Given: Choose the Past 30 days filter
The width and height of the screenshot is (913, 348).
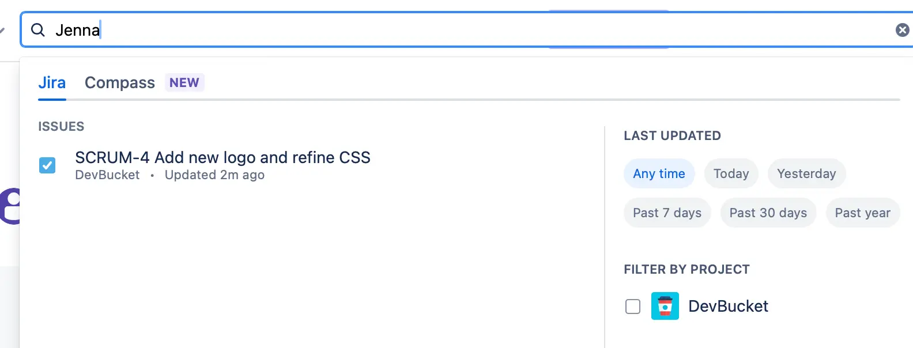Looking at the screenshot, I should click(768, 213).
